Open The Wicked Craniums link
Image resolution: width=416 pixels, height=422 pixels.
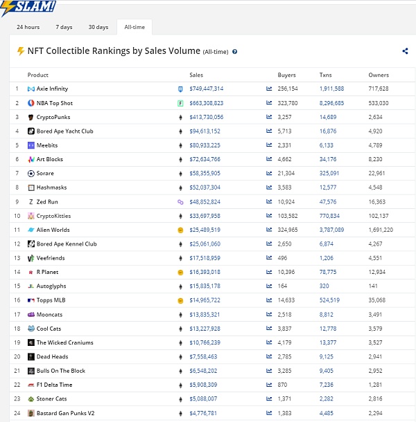(64, 342)
